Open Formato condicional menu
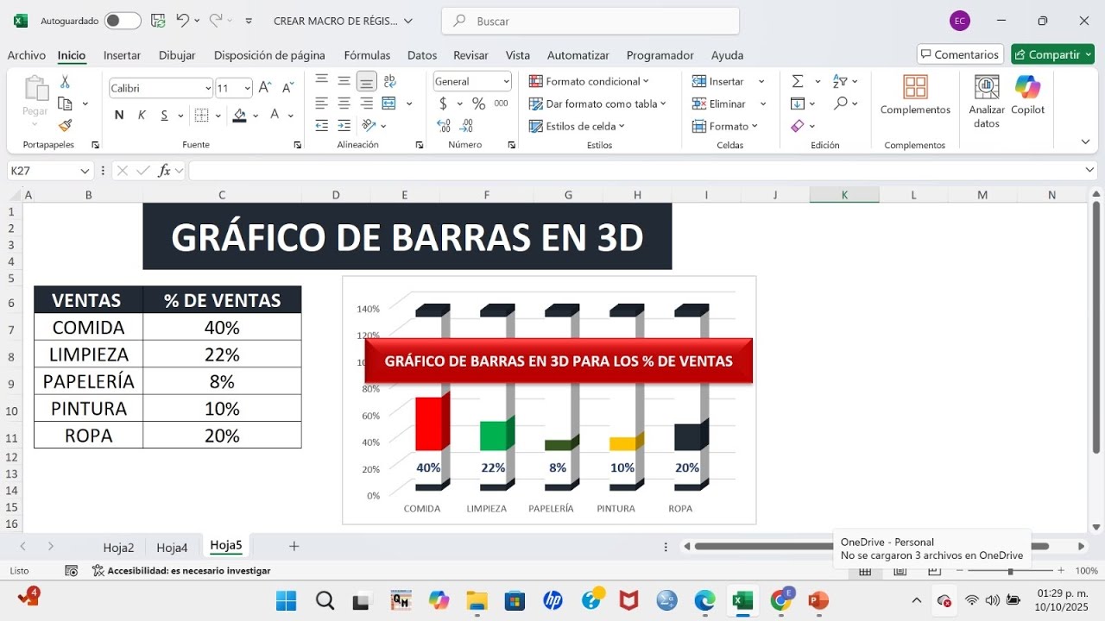 pyautogui.click(x=589, y=81)
